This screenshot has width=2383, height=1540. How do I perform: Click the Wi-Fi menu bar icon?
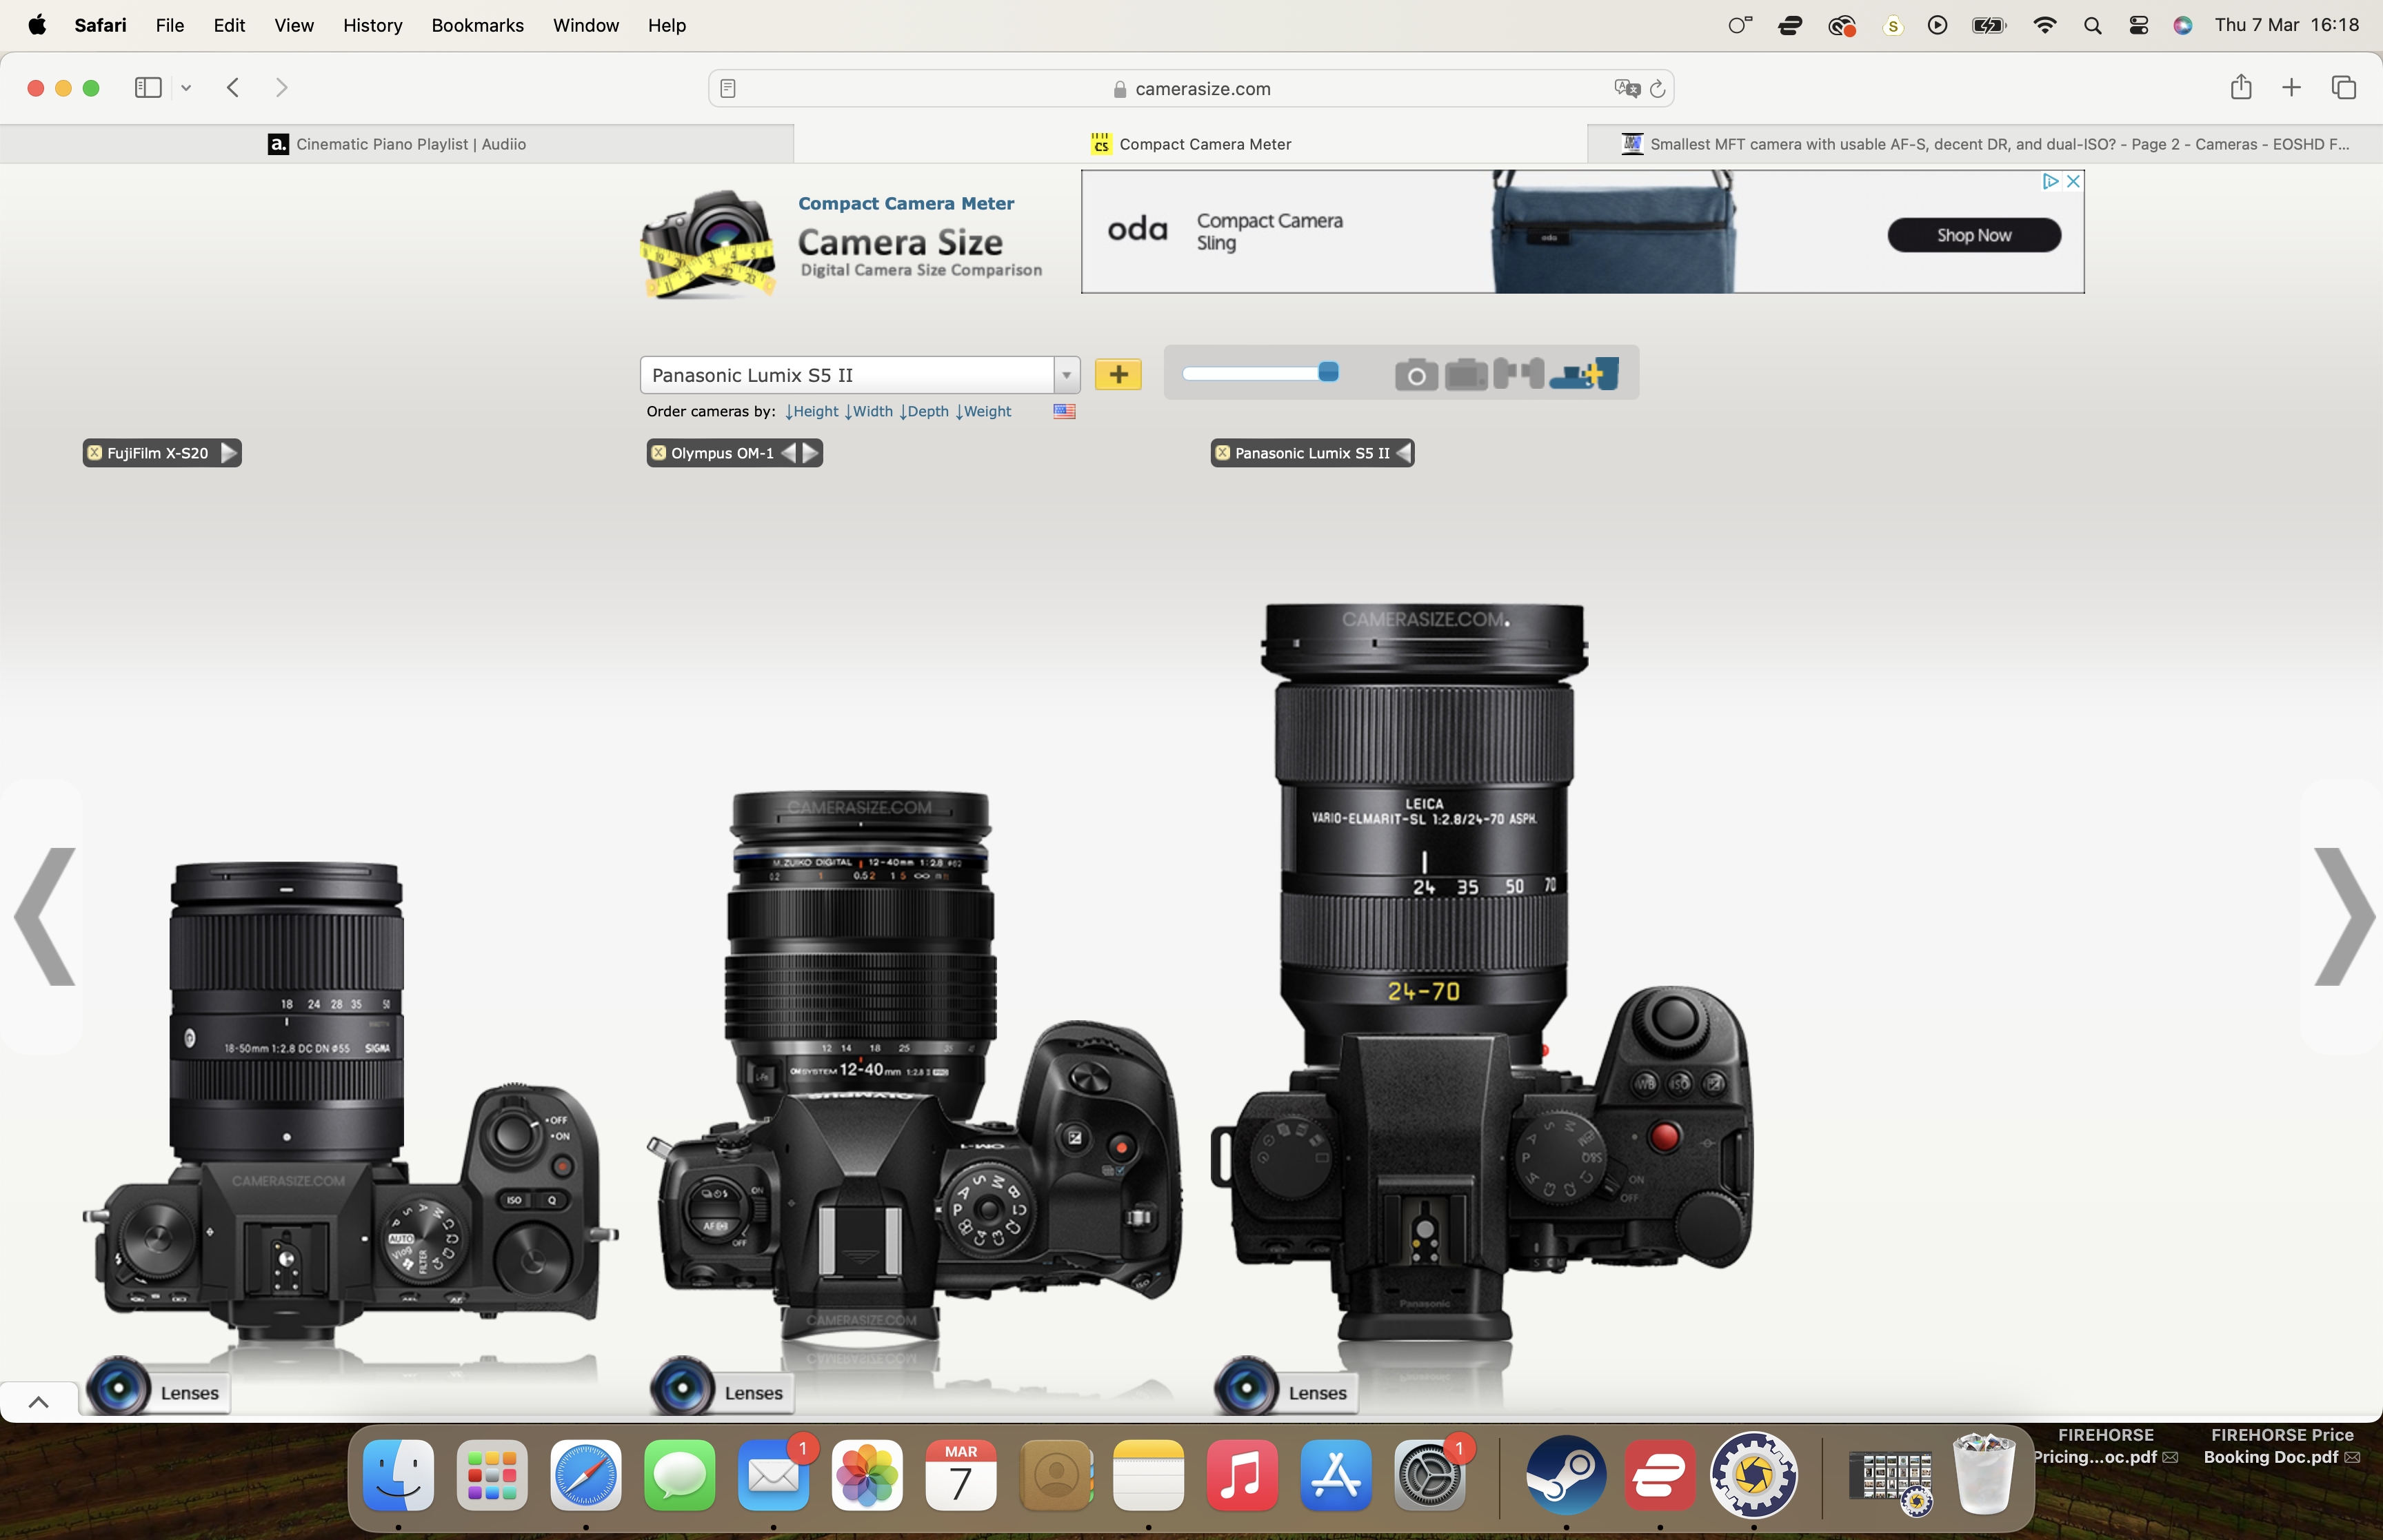[2044, 25]
